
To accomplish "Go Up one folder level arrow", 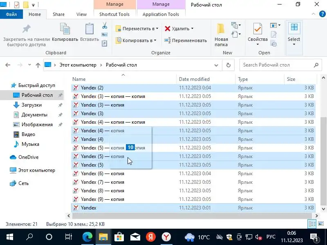I will tap(38, 65).
